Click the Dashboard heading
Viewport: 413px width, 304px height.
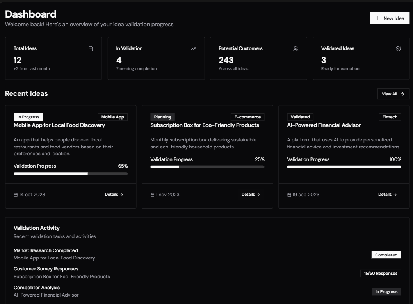coord(30,14)
